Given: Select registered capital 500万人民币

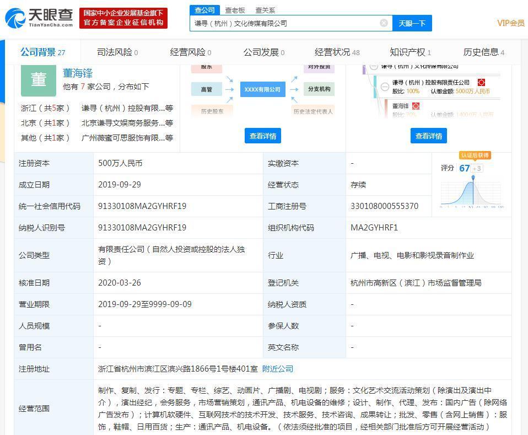Looking at the screenshot, I should [x=120, y=163].
